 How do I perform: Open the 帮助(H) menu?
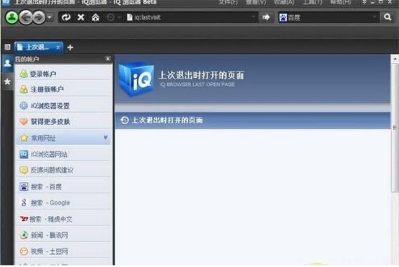coord(341,2)
